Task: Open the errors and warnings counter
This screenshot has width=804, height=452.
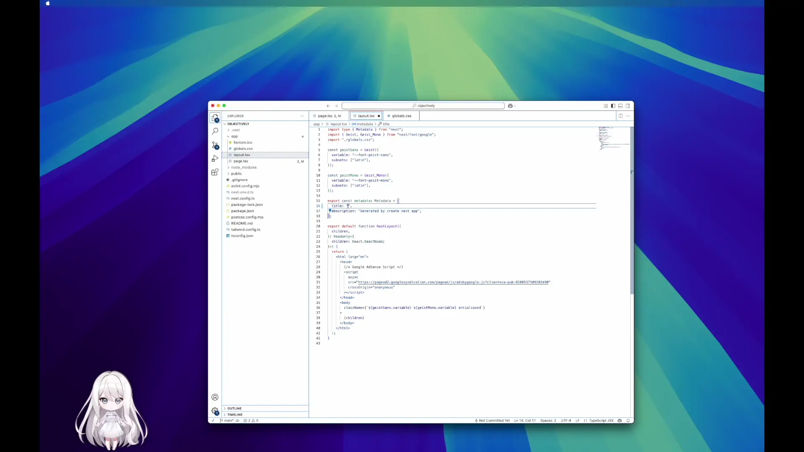Action: (251, 421)
